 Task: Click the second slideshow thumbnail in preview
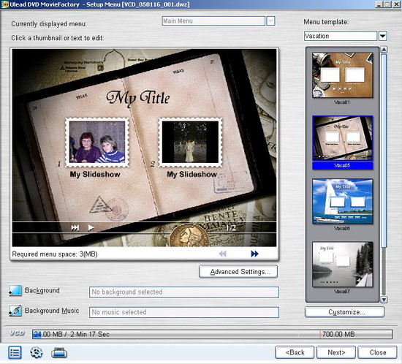click(x=191, y=142)
